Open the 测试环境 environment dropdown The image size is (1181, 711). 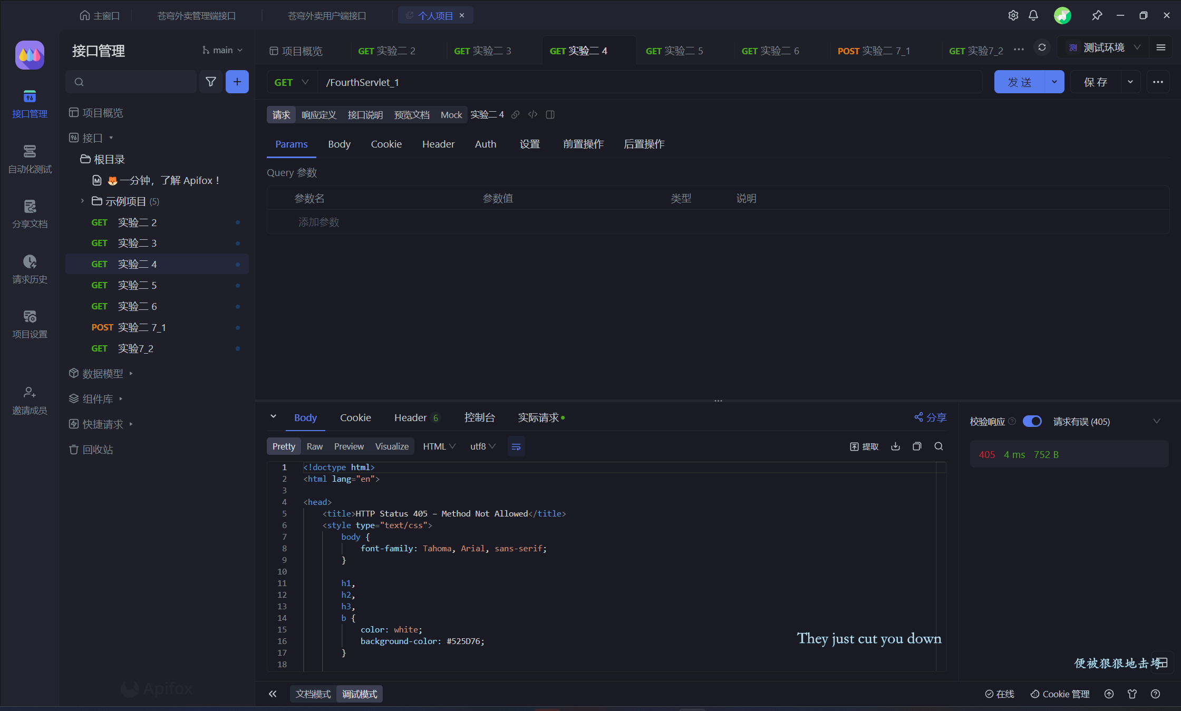tap(1105, 47)
